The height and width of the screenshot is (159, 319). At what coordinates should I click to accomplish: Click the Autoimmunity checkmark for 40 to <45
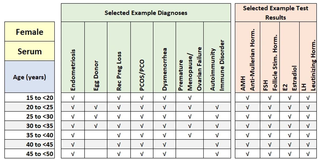point(217,145)
